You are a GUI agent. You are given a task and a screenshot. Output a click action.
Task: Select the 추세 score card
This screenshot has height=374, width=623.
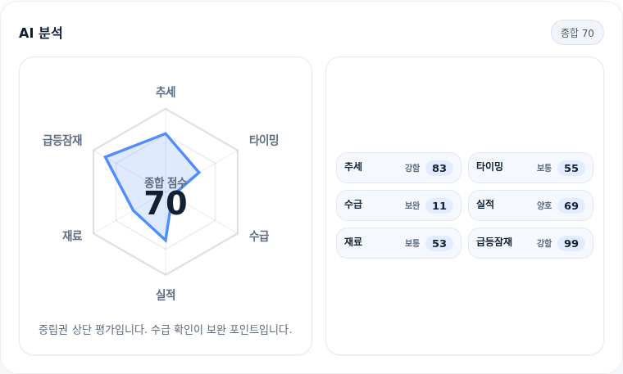click(398, 168)
